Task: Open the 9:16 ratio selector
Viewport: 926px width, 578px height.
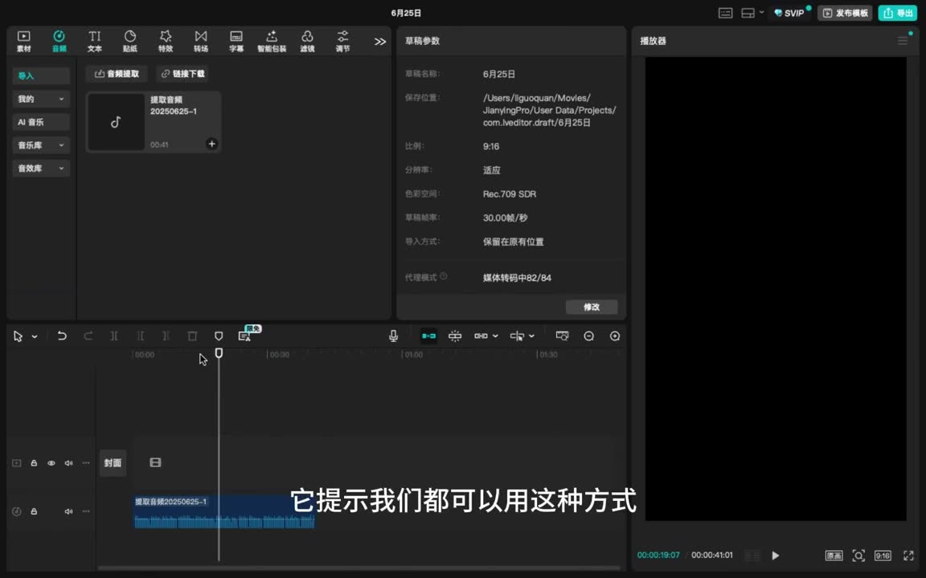Action: [883, 555]
